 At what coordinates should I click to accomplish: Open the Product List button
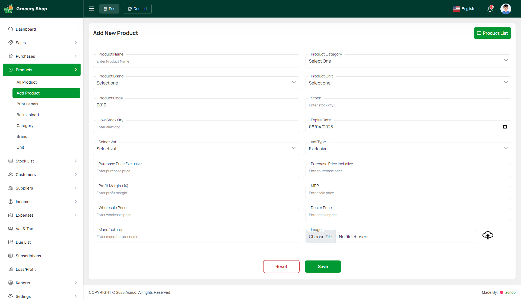[x=492, y=33]
